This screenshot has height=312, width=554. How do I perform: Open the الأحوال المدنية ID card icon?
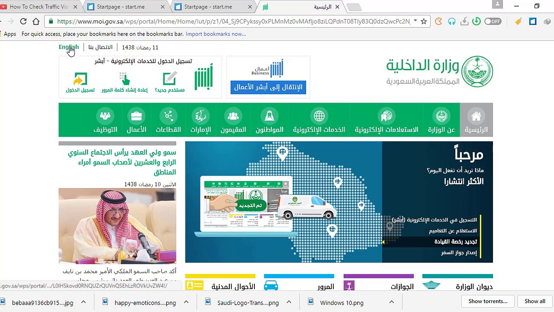pyautogui.click(x=194, y=286)
